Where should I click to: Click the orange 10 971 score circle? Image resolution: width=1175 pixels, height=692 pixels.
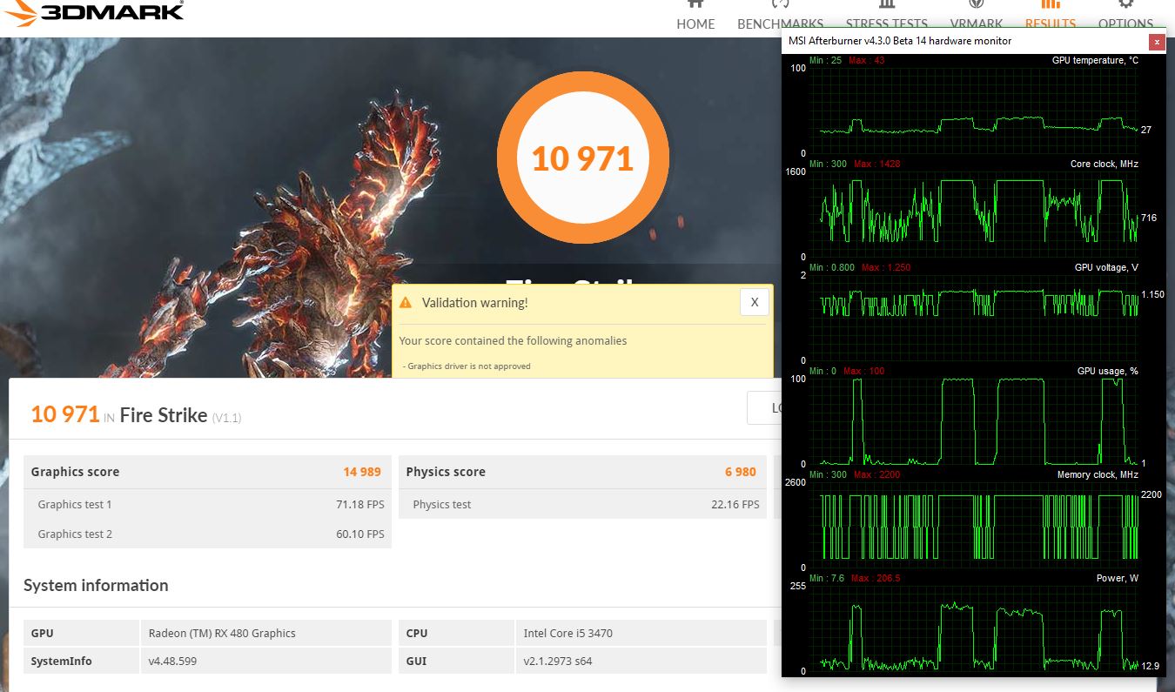(x=583, y=158)
